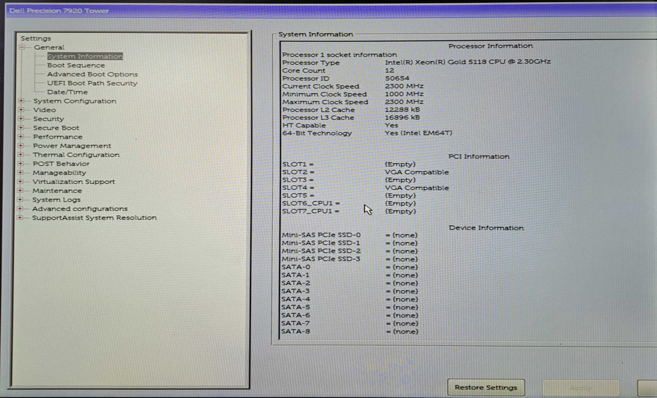Click the Restore Settings button
Viewport: 657px width, 398px height.
(486, 388)
